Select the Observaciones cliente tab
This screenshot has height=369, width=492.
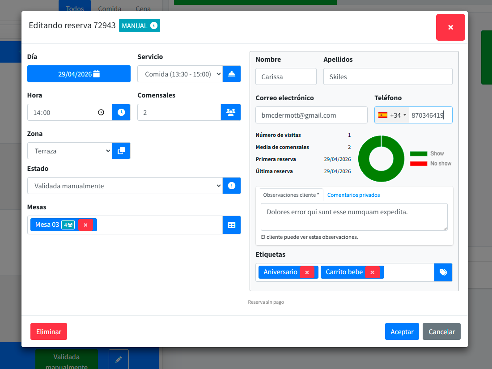291,195
